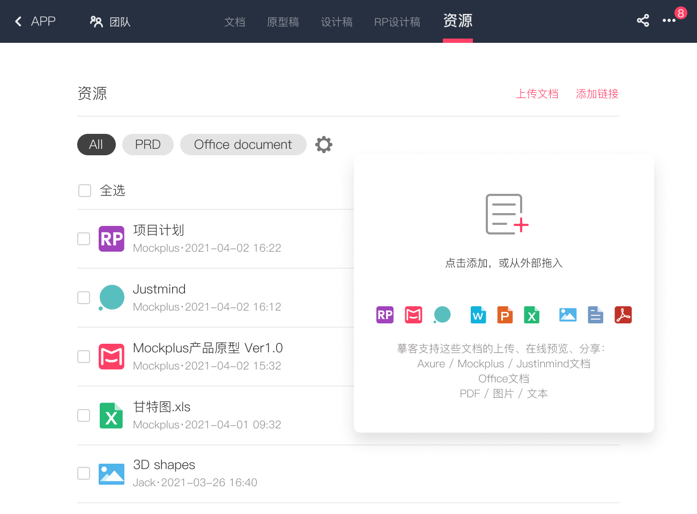Open the filter settings gear
This screenshot has height=514, width=697.
point(324,144)
